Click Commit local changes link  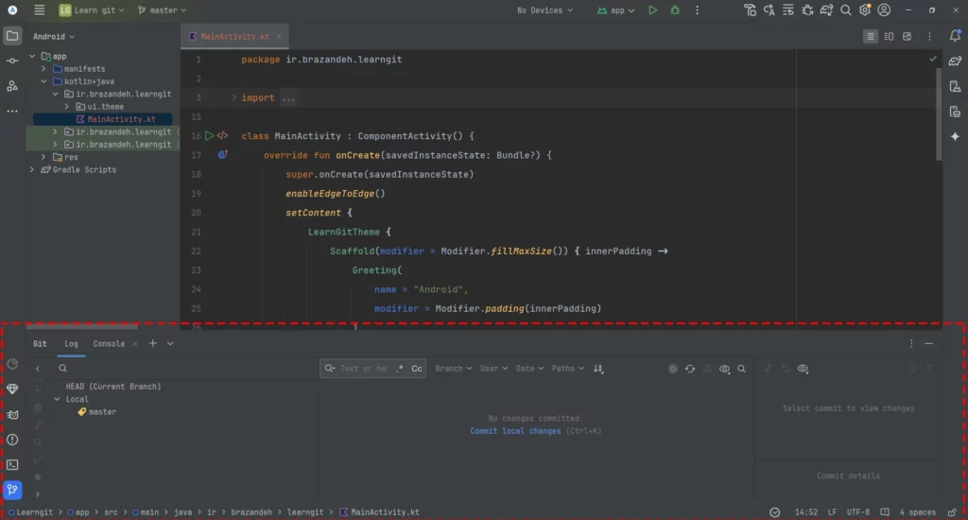[x=515, y=431]
